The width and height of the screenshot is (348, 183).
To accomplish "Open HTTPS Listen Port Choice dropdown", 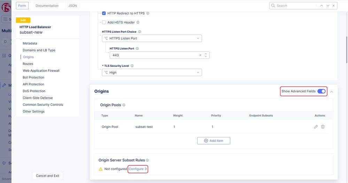I will [x=152, y=38].
